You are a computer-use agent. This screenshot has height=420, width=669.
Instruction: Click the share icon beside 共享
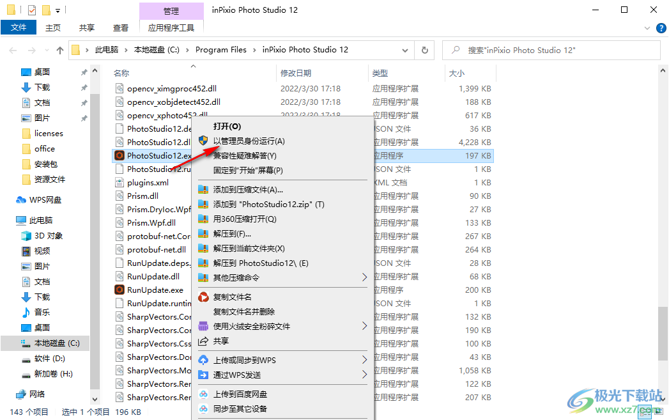point(204,341)
